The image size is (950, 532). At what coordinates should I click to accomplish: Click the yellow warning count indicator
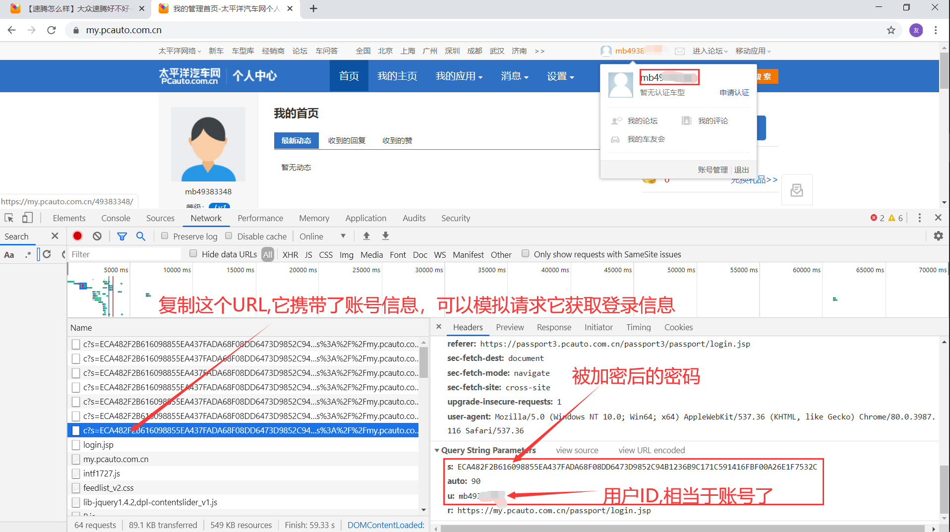coord(895,218)
